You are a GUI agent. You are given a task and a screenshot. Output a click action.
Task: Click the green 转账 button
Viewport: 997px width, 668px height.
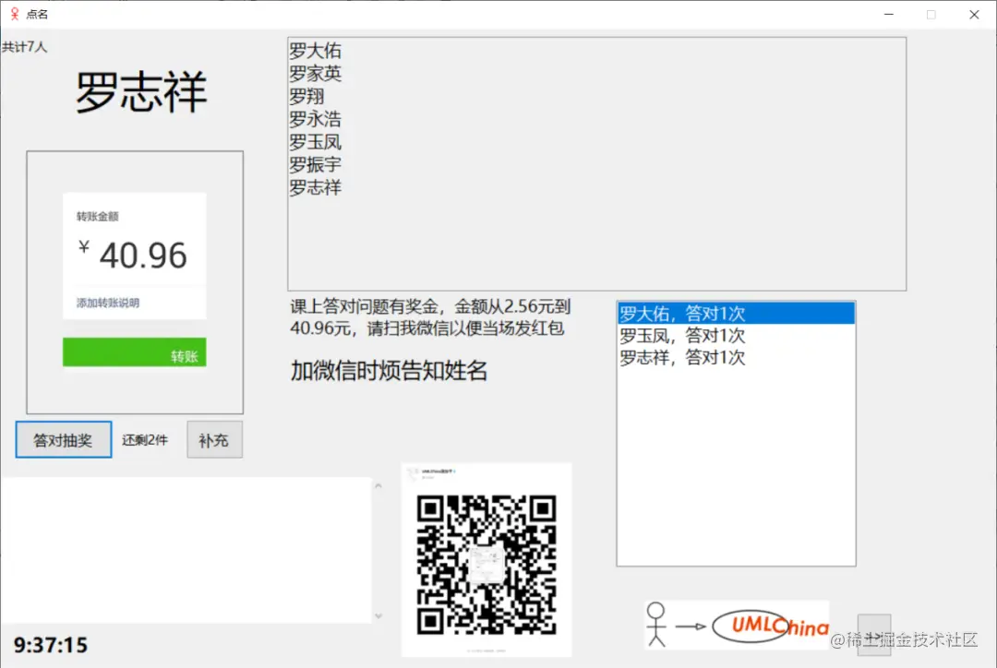(x=134, y=352)
